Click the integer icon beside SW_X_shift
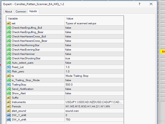Screen dimensions: 165x124 tap(9, 120)
